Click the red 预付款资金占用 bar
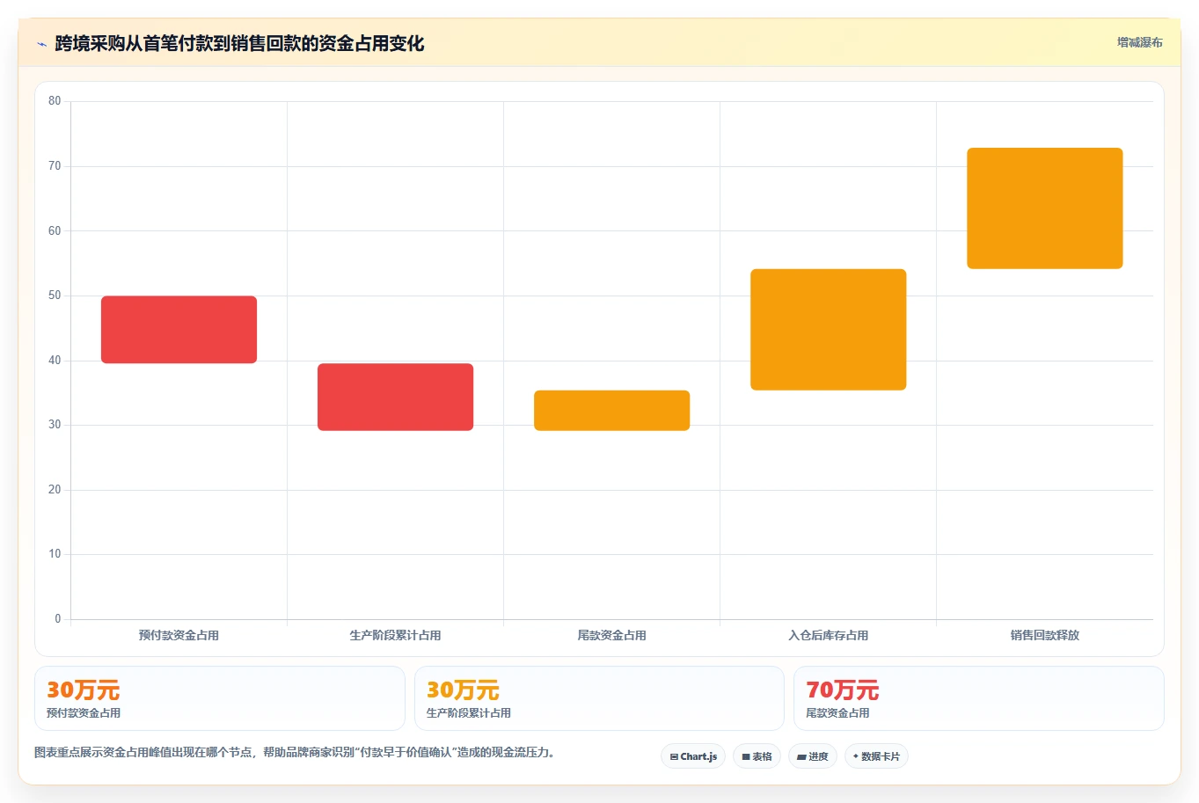This screenshot has height=803, width=1199. click(179, 330)
